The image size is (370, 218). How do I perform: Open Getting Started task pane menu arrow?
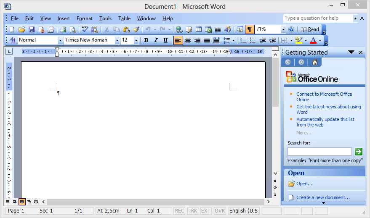(x=351, y=52)
